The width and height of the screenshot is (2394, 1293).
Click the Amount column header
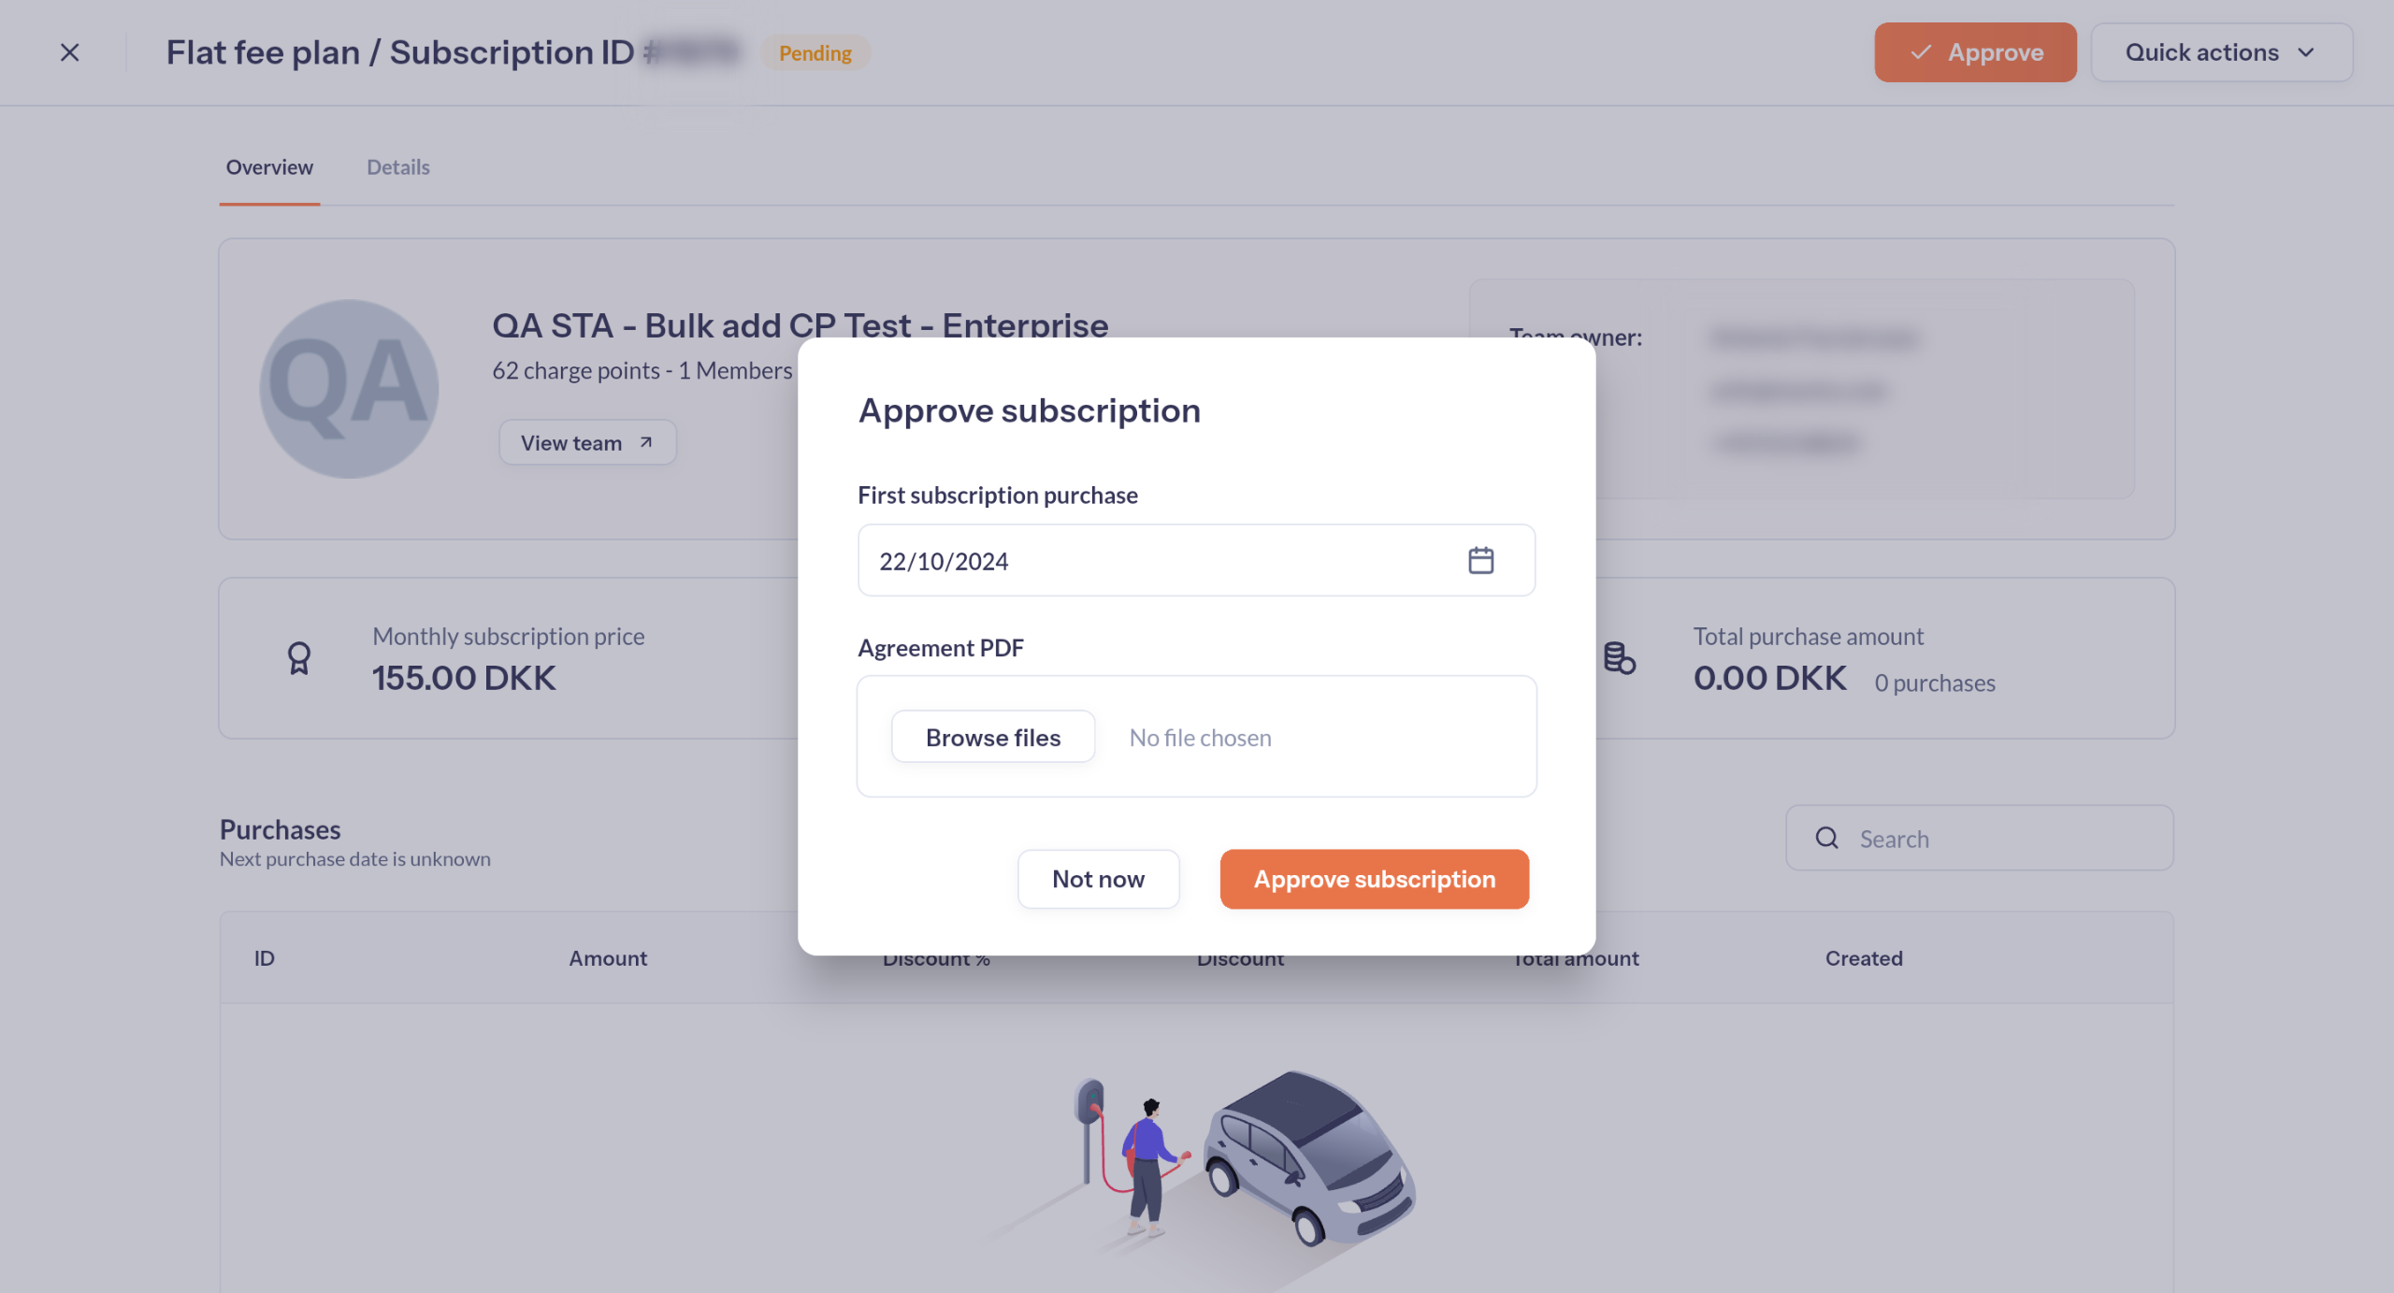pyautogui.click(x=608, y=958)
